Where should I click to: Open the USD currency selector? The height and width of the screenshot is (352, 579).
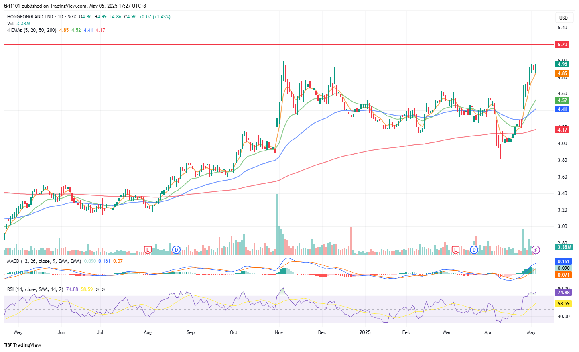(563, 18)
